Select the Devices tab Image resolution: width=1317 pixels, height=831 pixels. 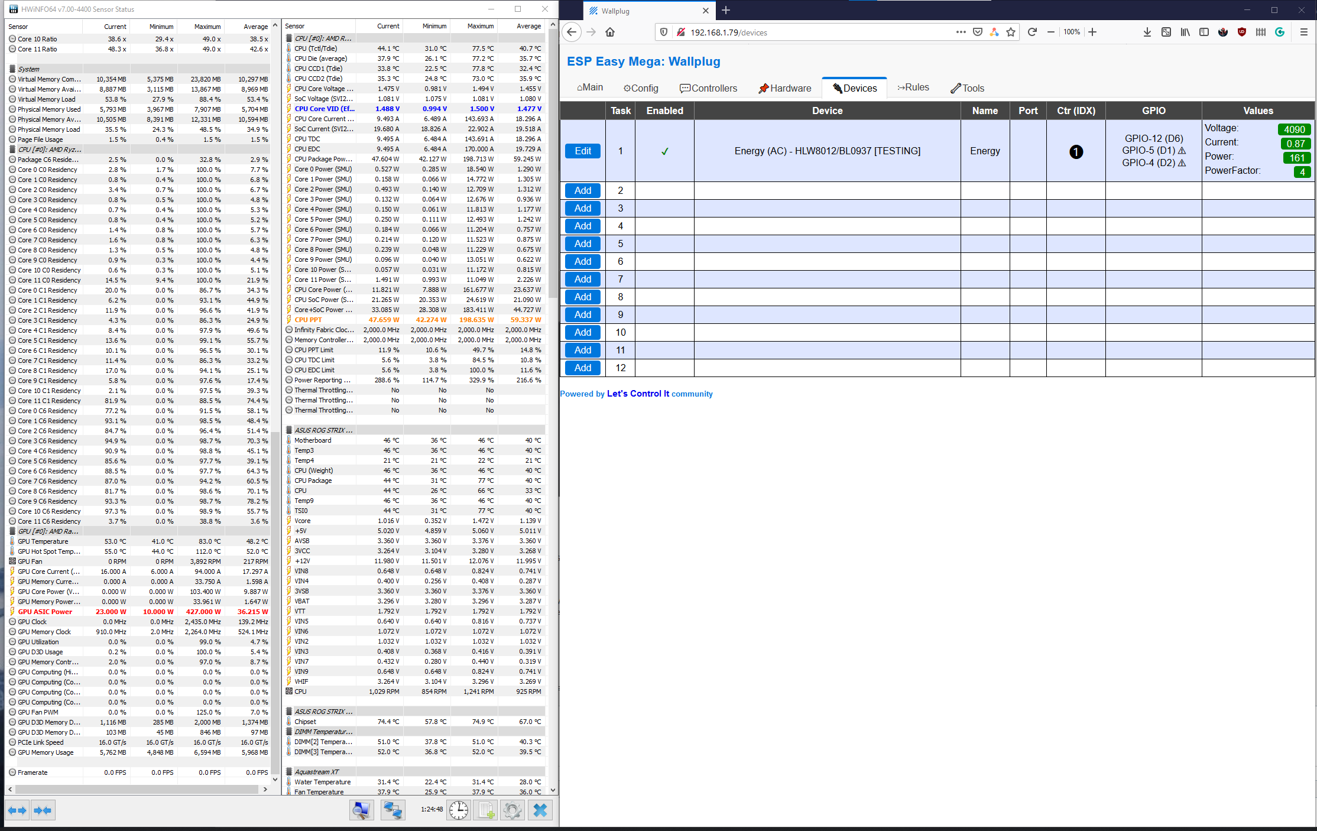pos(855,88)
